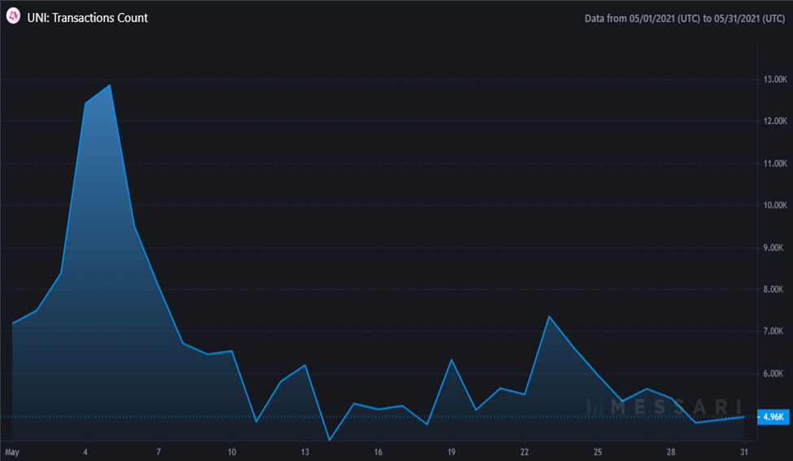Click the lowest chart point near May 14

tap(329, 440)
